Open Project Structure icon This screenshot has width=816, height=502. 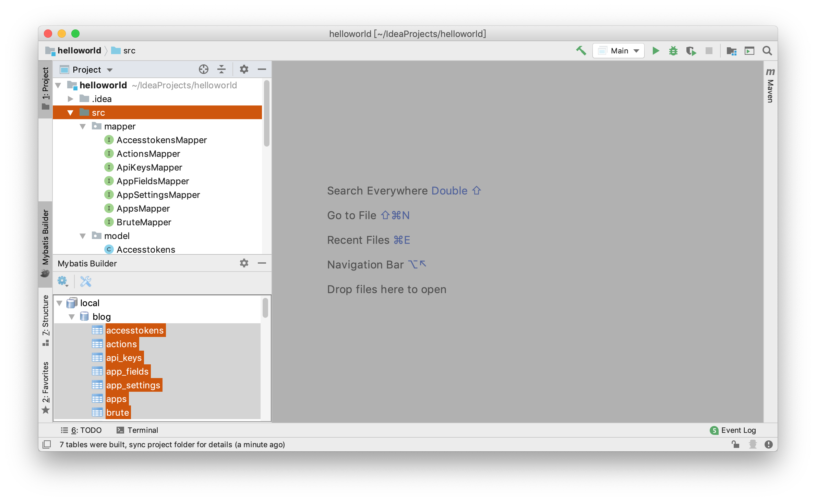731,51
